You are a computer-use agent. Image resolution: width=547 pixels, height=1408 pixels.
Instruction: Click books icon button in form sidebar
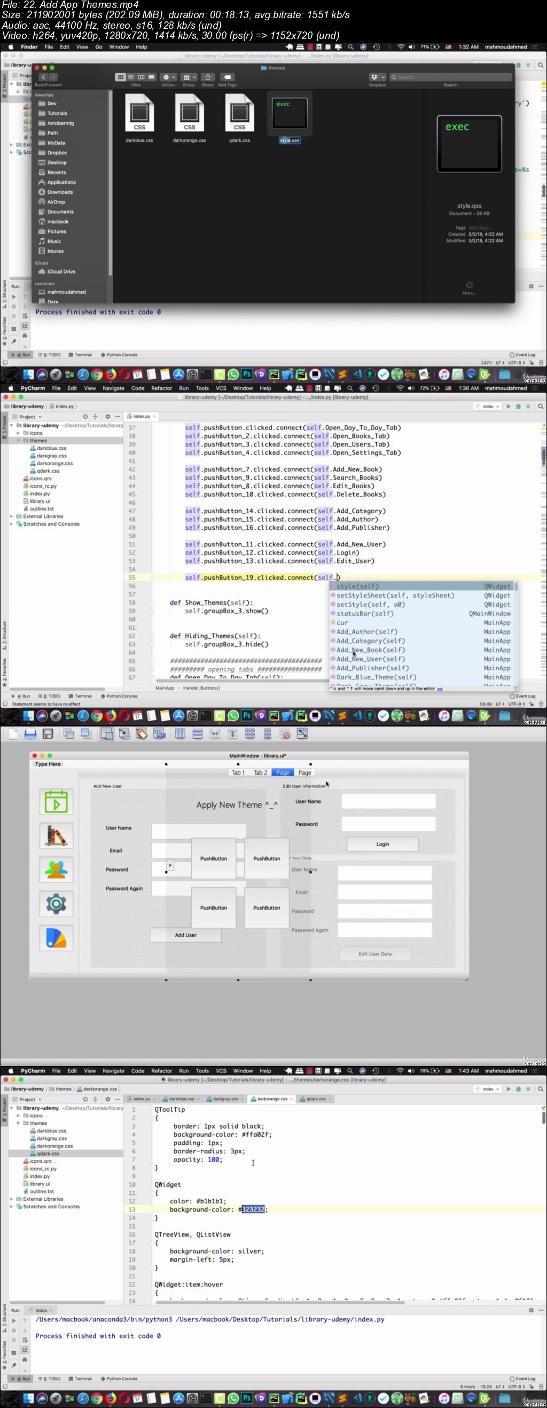pos(56,835)
